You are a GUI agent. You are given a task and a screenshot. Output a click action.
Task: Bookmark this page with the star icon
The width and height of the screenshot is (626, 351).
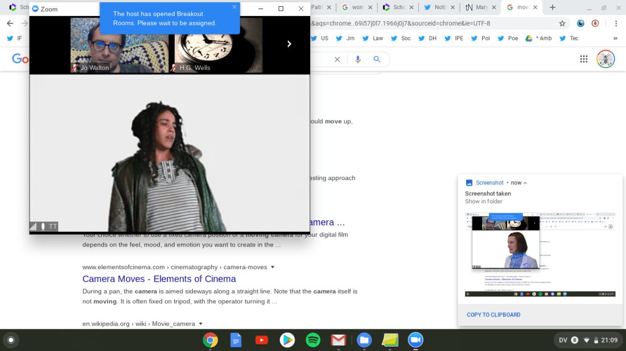coord(562,23)
